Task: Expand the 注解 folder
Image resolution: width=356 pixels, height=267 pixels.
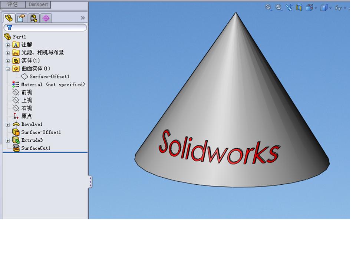Action: pos(8,45)
